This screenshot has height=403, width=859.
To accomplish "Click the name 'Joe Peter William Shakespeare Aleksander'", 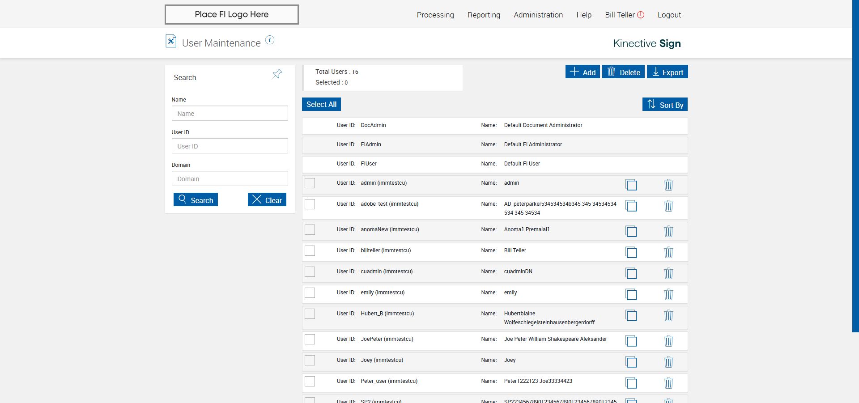I will click(x=555, y=339).
